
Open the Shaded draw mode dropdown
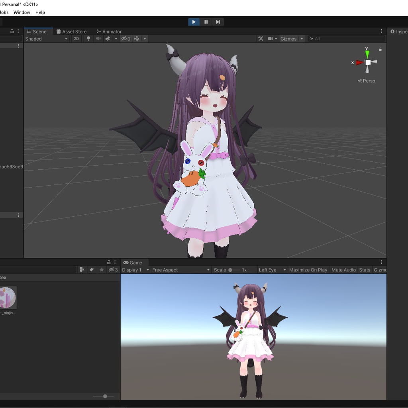coord(46,38)
